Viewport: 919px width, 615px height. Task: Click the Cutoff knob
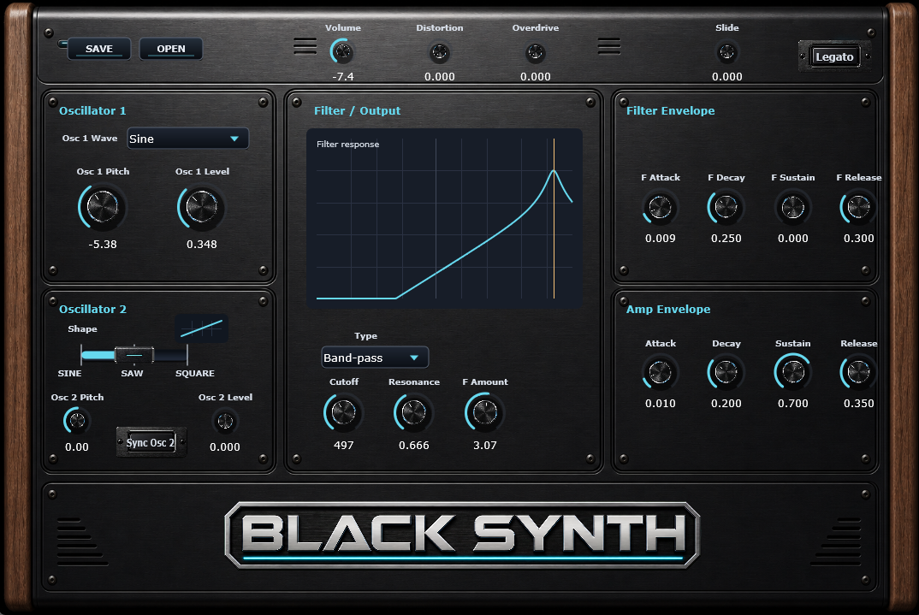tap(343, 412)
